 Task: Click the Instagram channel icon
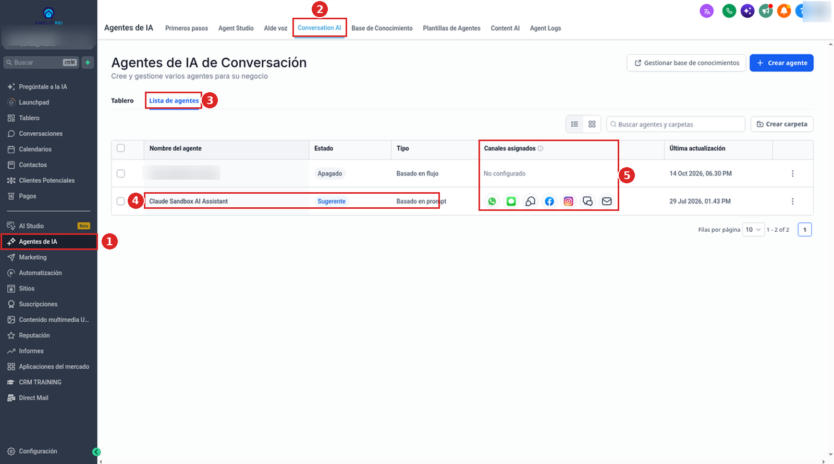click(x=569, y=201)
